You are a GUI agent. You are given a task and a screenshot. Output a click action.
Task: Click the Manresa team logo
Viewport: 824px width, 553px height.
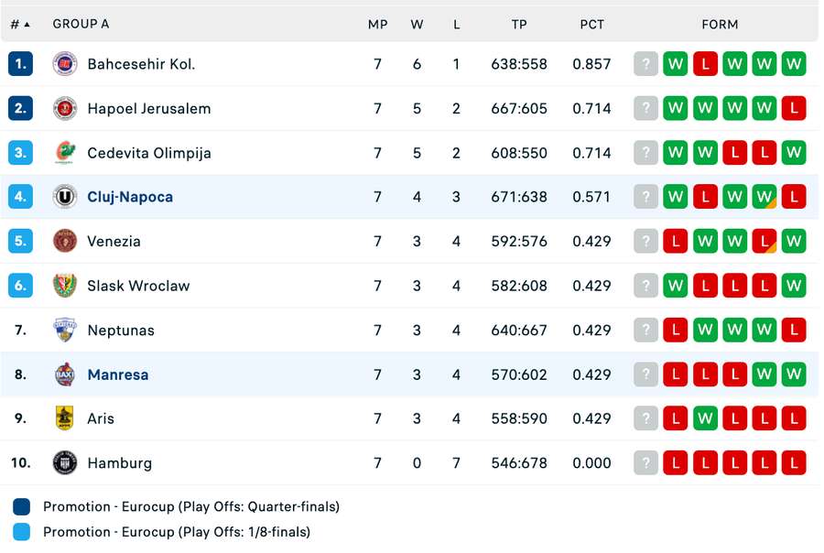point(65,374)
